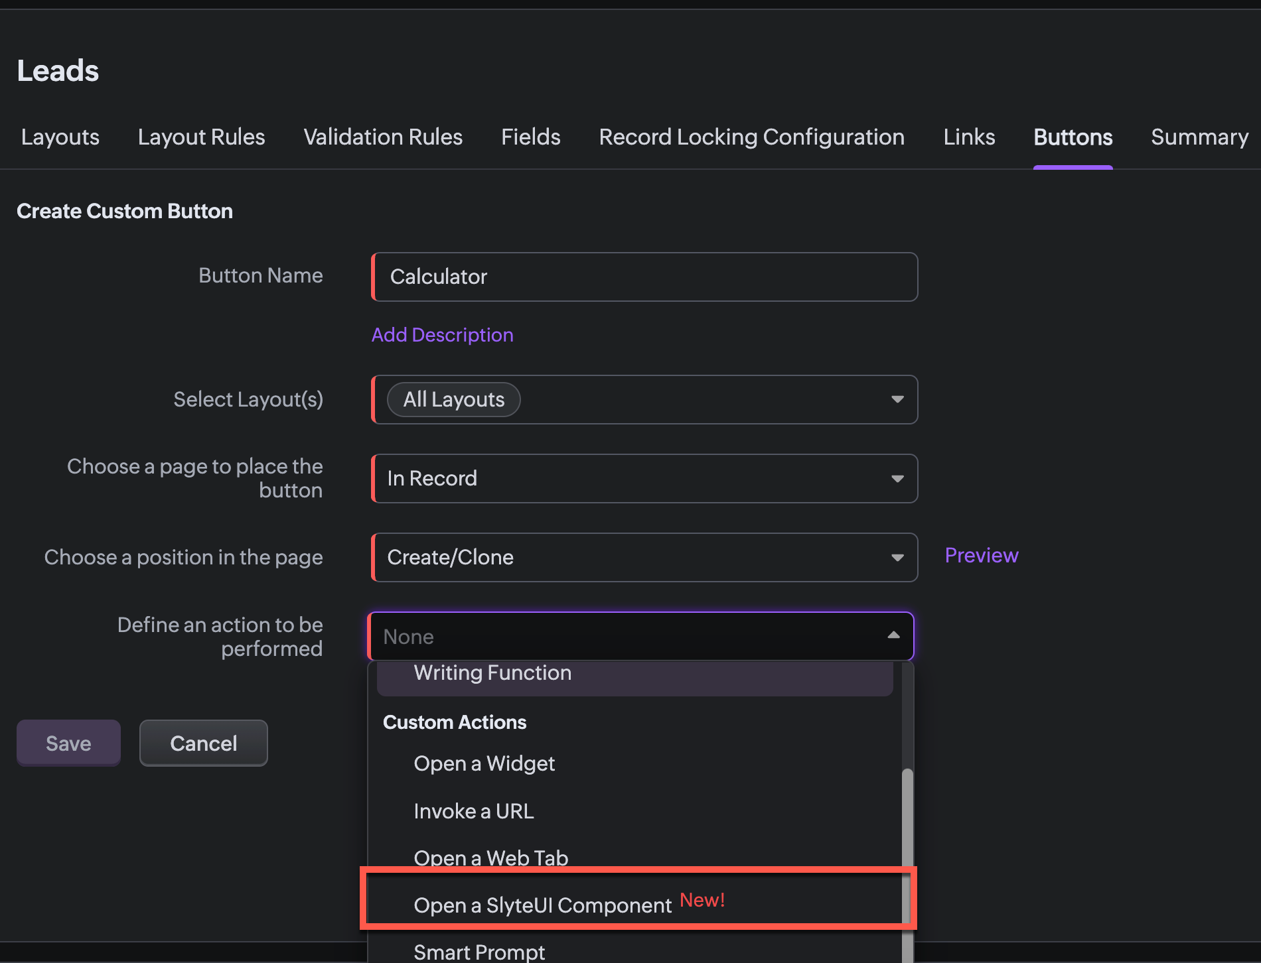Expand the Create/Clone position dropdown
Image resolution: width=1261 pixels, height=963 pixels.
[644, 557]
